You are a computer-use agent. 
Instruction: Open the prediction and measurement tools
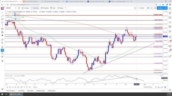pyautogui.click(x=2, y=32)
